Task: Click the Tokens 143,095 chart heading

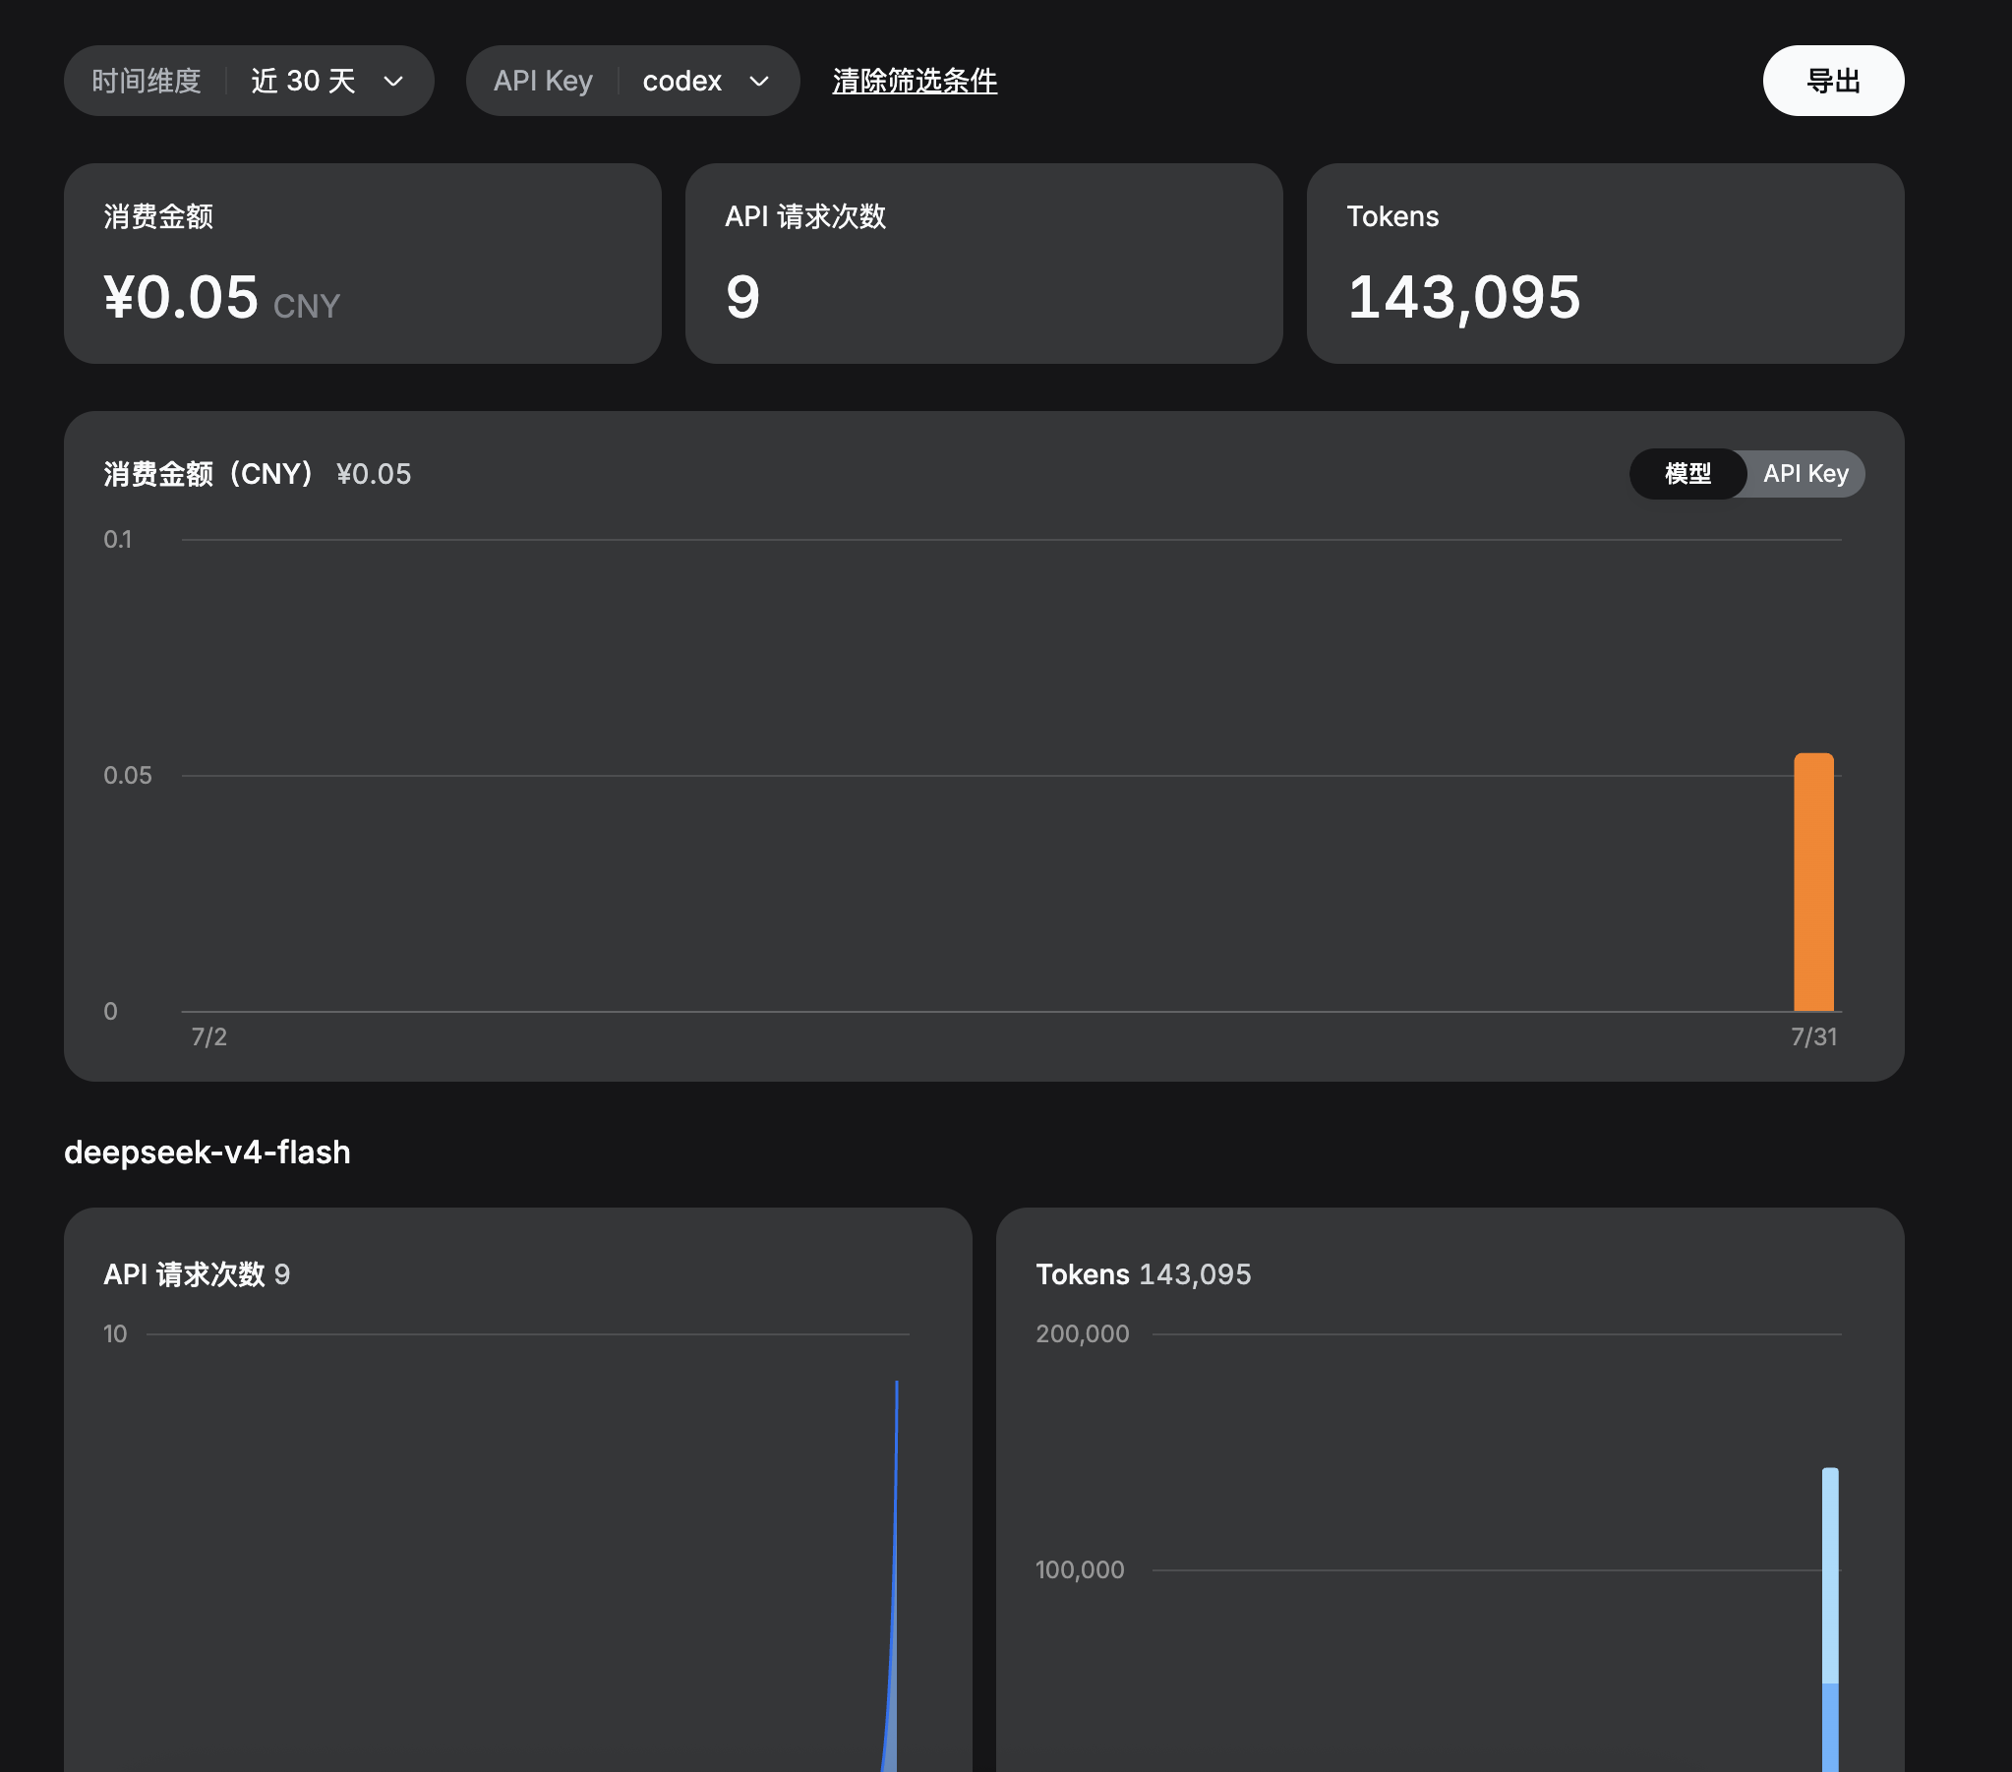Action: click(x=1143, y=1273)
